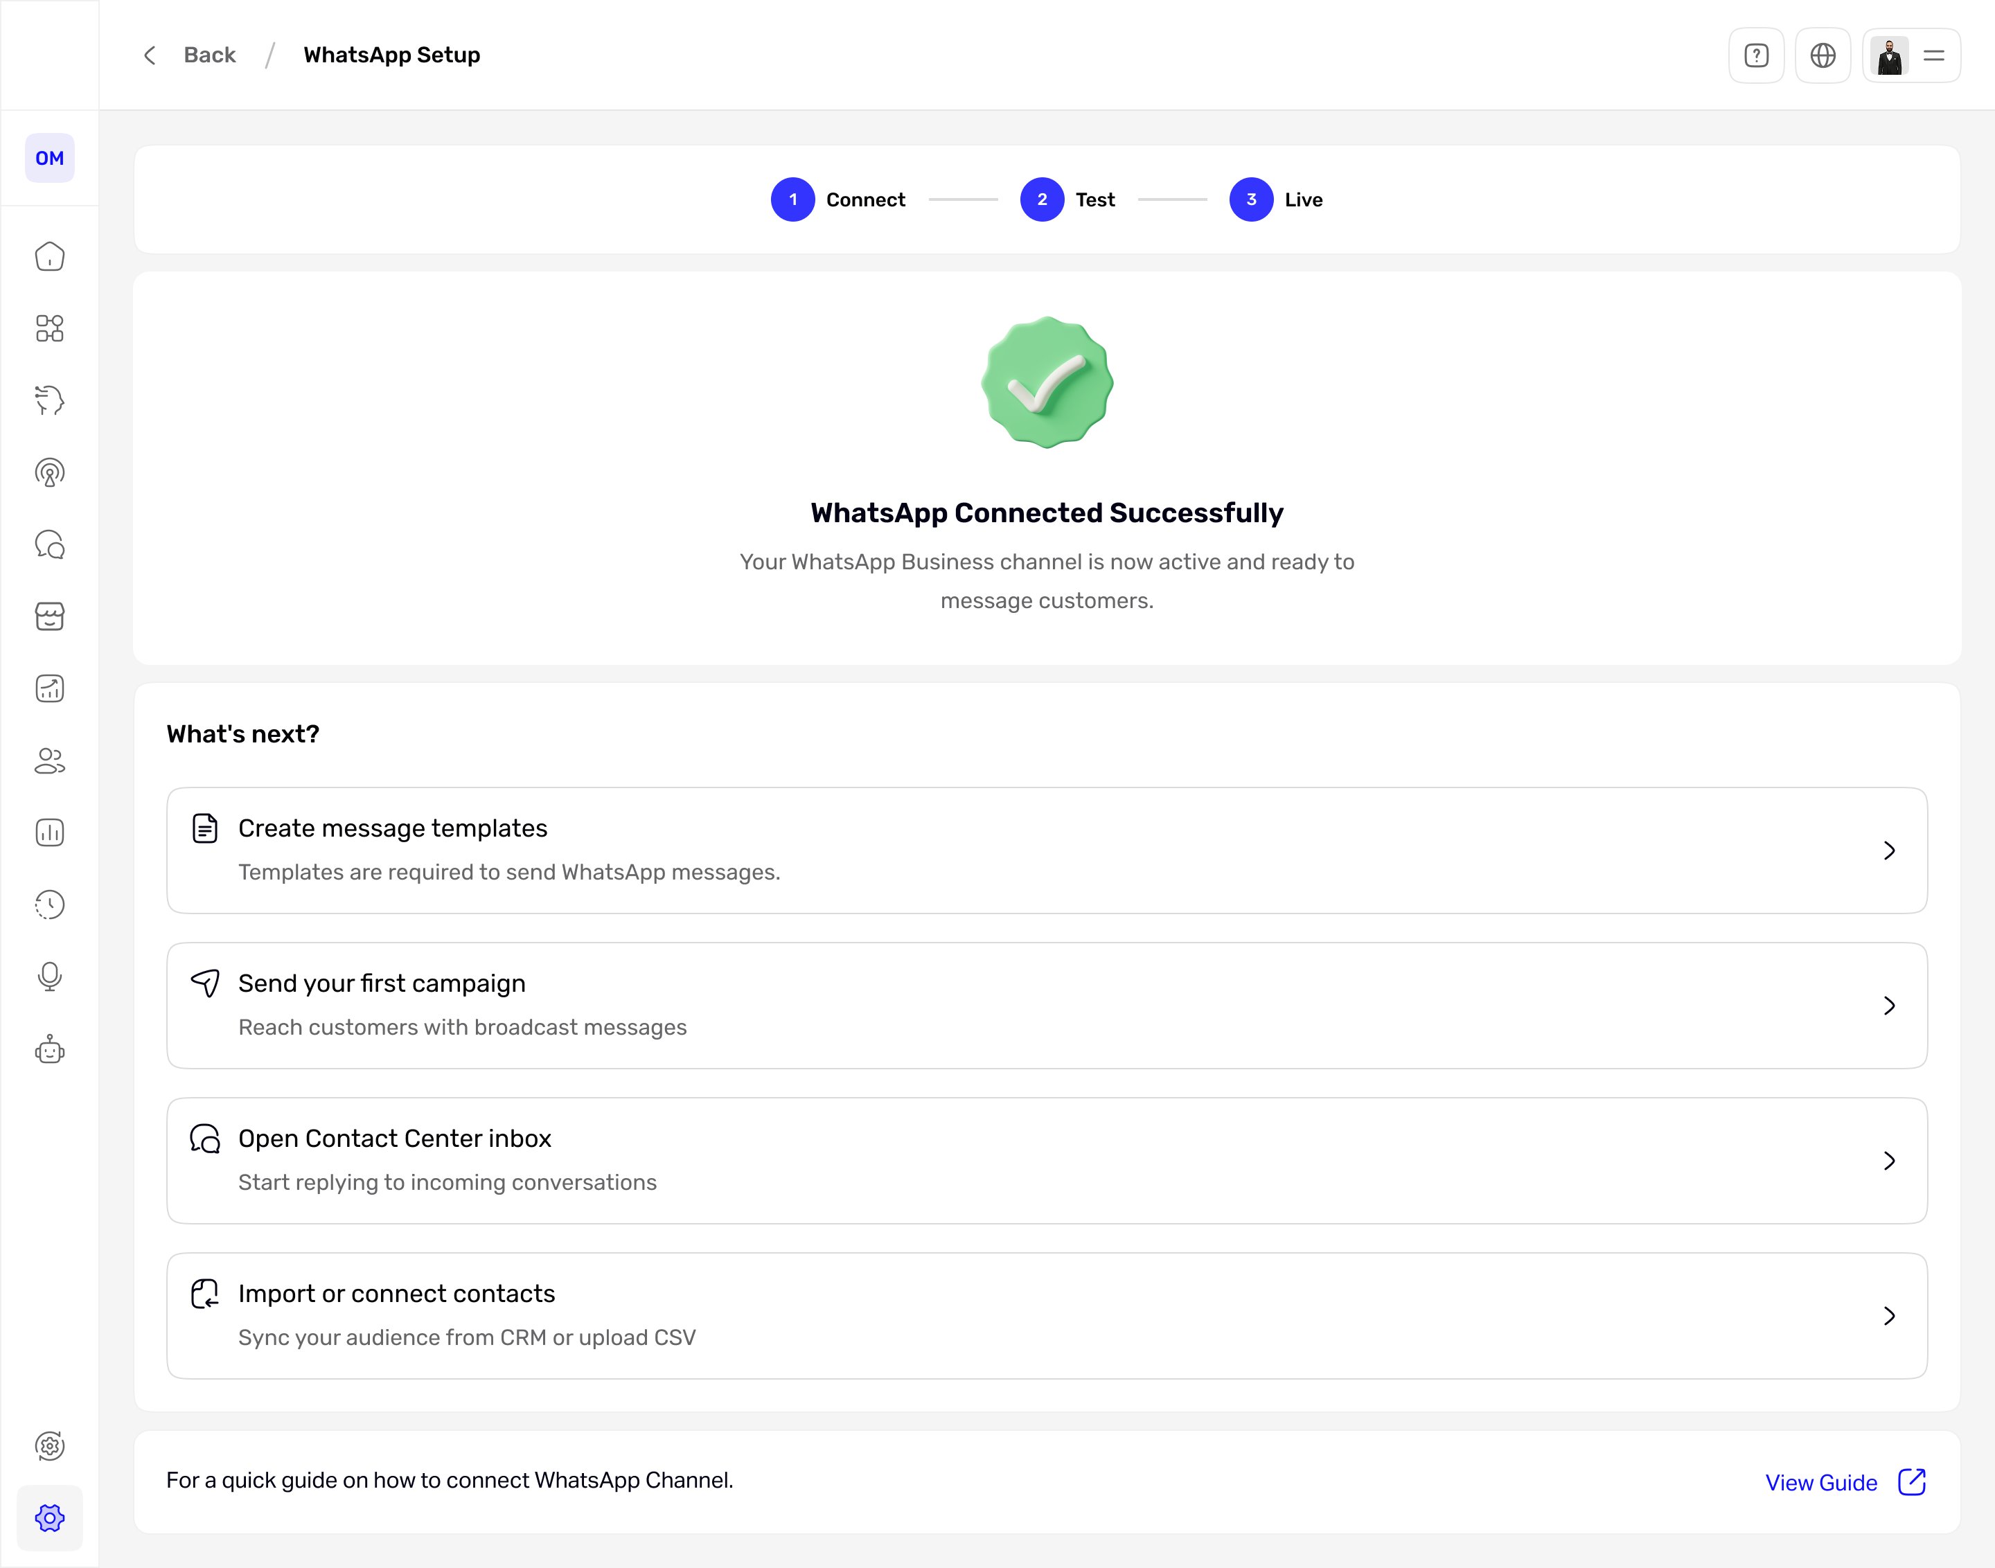Open the robot bot sidebar icon
The image size is (1995, 1568).
50,1049
